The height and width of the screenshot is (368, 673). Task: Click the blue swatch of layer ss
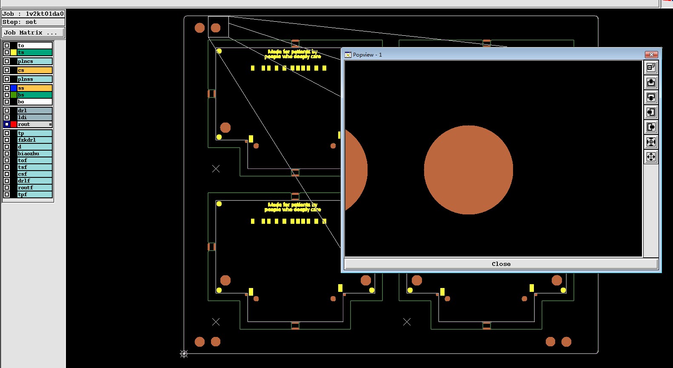(x=14, y=88)
